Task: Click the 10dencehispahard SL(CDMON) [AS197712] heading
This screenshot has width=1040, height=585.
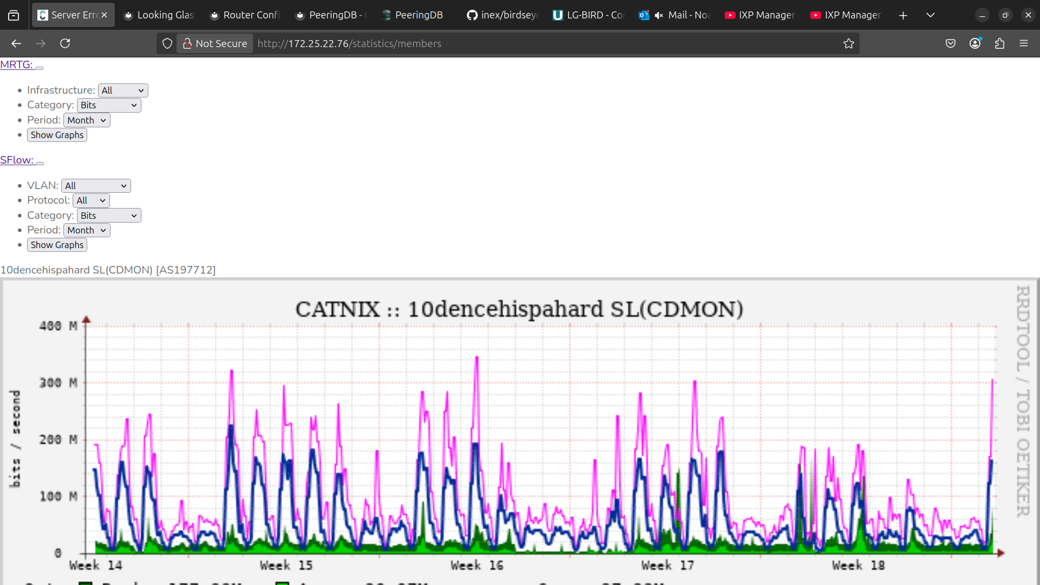Action: pos(108,270)
